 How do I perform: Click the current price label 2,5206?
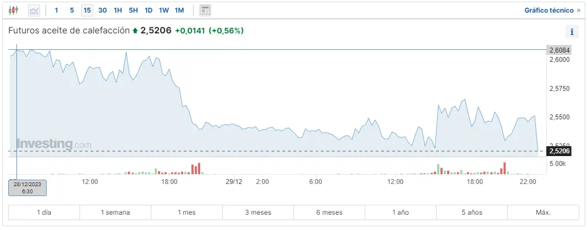[x=560, y=151]
